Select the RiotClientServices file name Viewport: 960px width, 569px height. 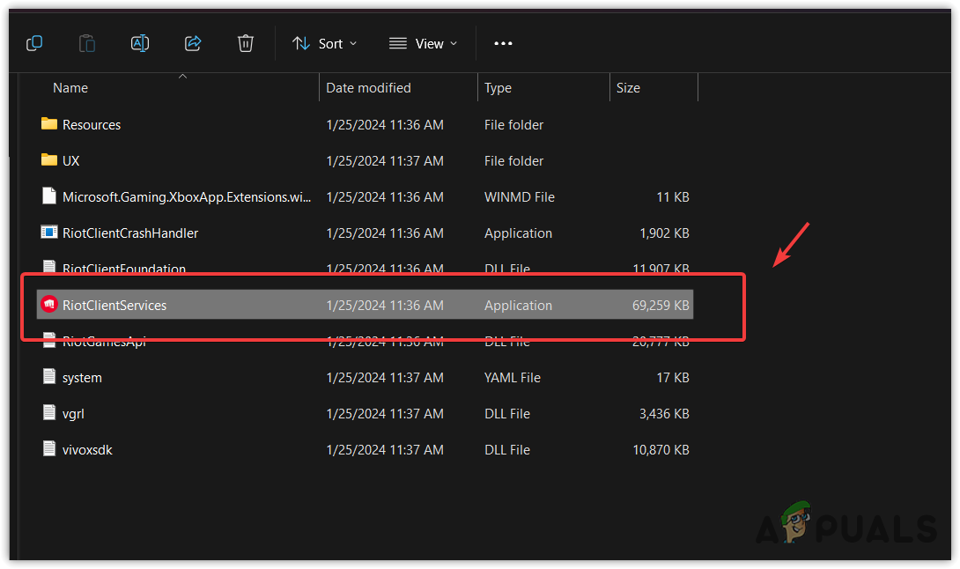[x=114, y=306]
